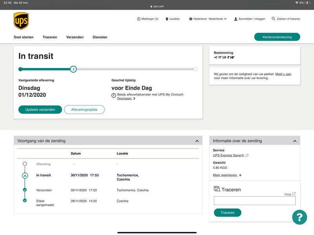Open the question mark help bubble
Viewport: 314px width, 235px height.
tap(299, 217)
